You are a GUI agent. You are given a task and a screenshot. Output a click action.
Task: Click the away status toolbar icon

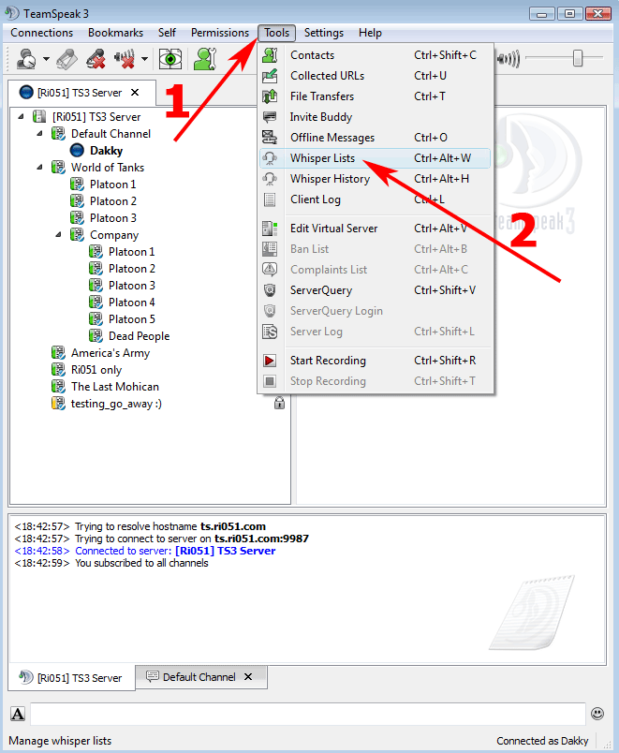pos(25,59)
